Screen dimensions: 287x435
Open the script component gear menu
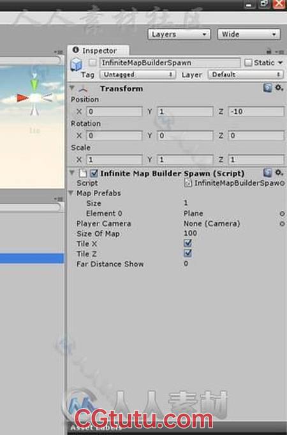coord(279,172)
